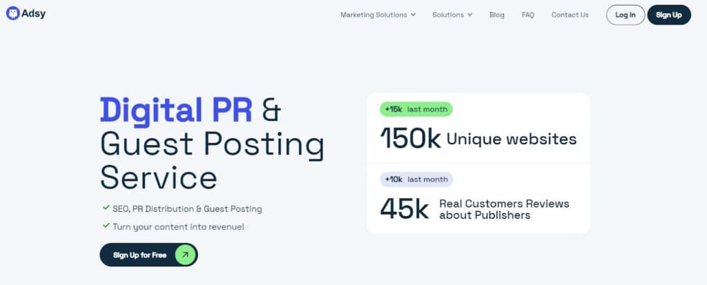Click the green arrow circle icon
This screenshot has height=285, width=707.
[x=184, y=255]
